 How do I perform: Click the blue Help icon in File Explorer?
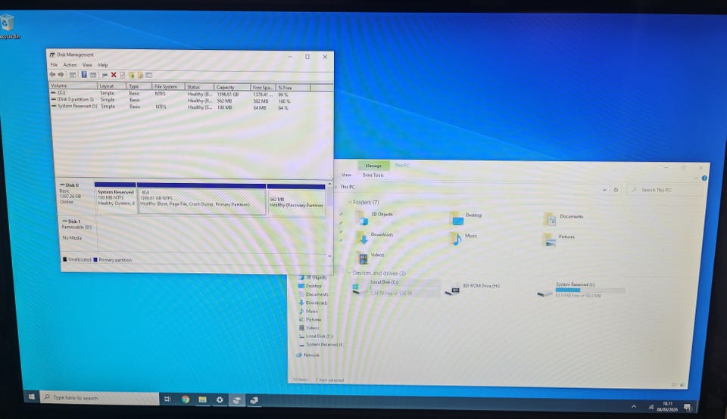[704, 178]
